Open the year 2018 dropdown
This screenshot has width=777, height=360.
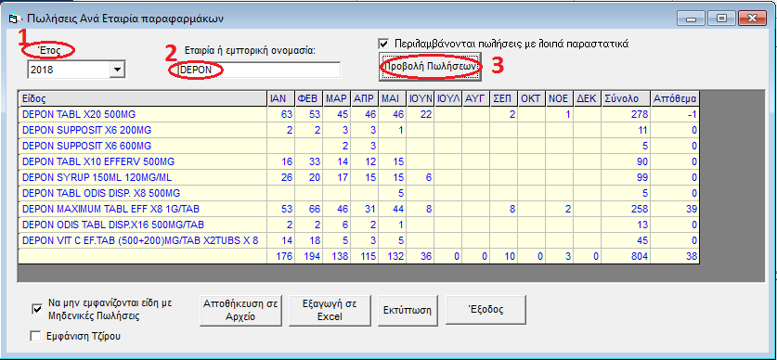click(x=117, y=70)
